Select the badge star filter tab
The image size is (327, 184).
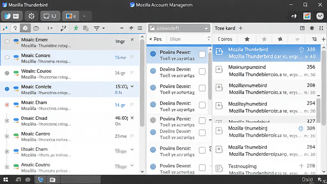280,39
